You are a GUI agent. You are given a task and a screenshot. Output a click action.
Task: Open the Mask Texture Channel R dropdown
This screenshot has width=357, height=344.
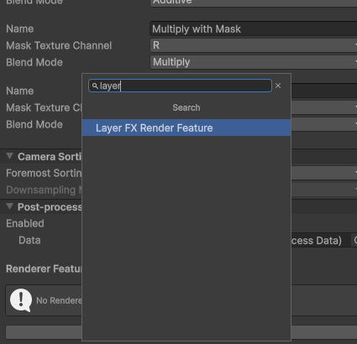(254, 45)
